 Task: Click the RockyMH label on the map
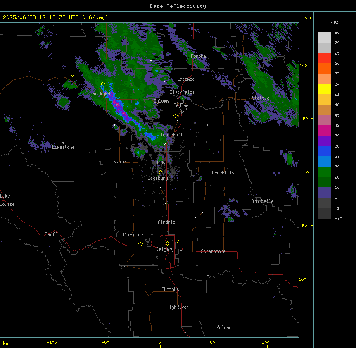pyautogui.click(x=101, y=94)
